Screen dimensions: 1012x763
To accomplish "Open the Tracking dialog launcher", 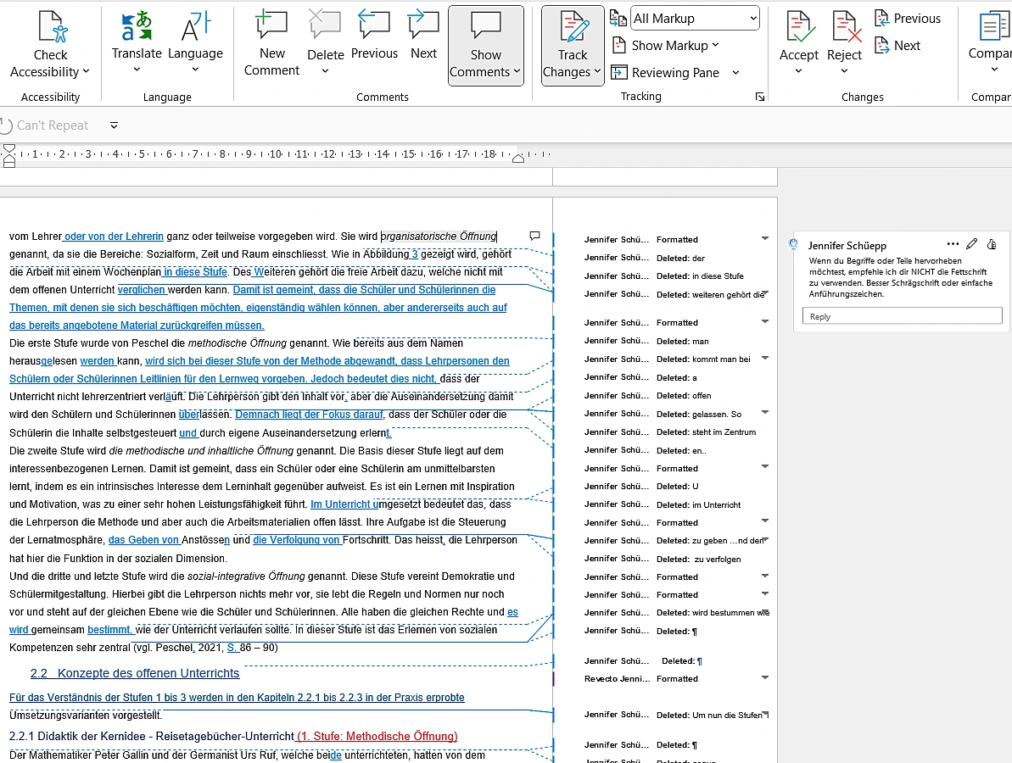I will coord(760,97).
